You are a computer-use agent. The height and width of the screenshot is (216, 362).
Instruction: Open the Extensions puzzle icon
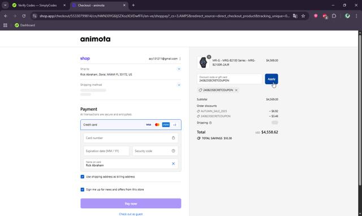(334, 16)
